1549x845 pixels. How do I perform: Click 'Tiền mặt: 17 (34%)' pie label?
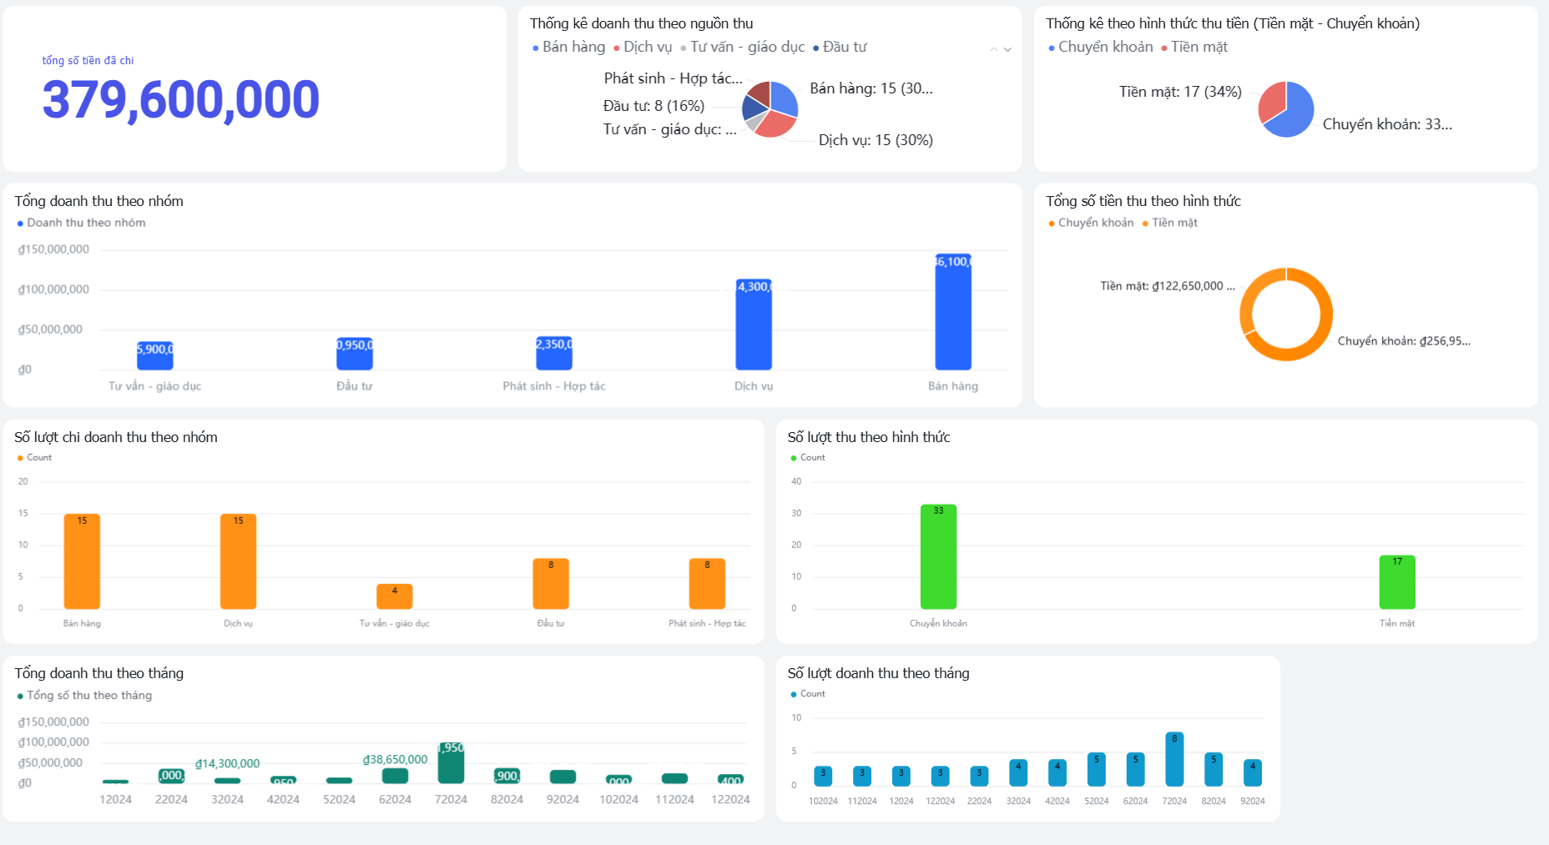coord(1180,92)
